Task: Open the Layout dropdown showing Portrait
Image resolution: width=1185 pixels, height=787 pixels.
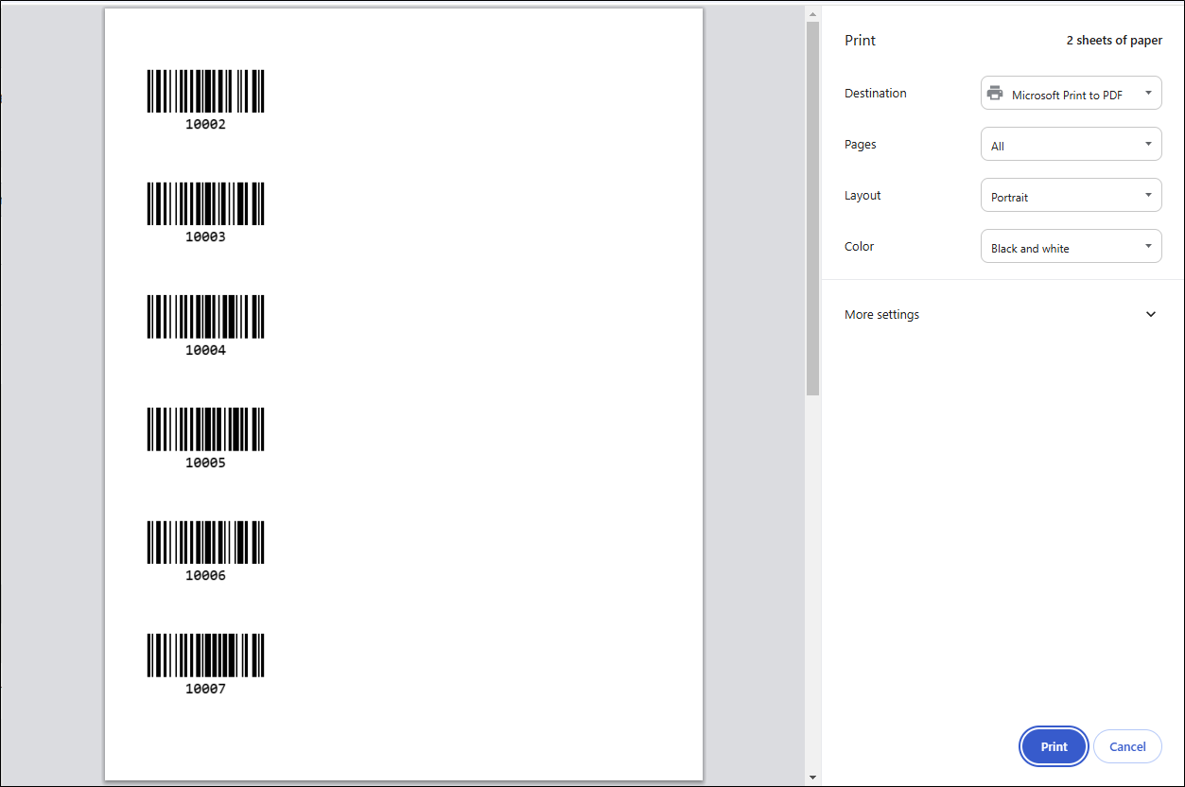Action: 1071,196
